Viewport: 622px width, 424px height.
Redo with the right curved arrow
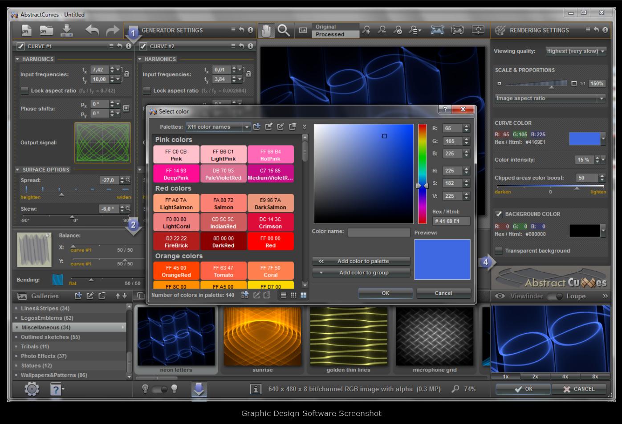click(x=113, y=30)
